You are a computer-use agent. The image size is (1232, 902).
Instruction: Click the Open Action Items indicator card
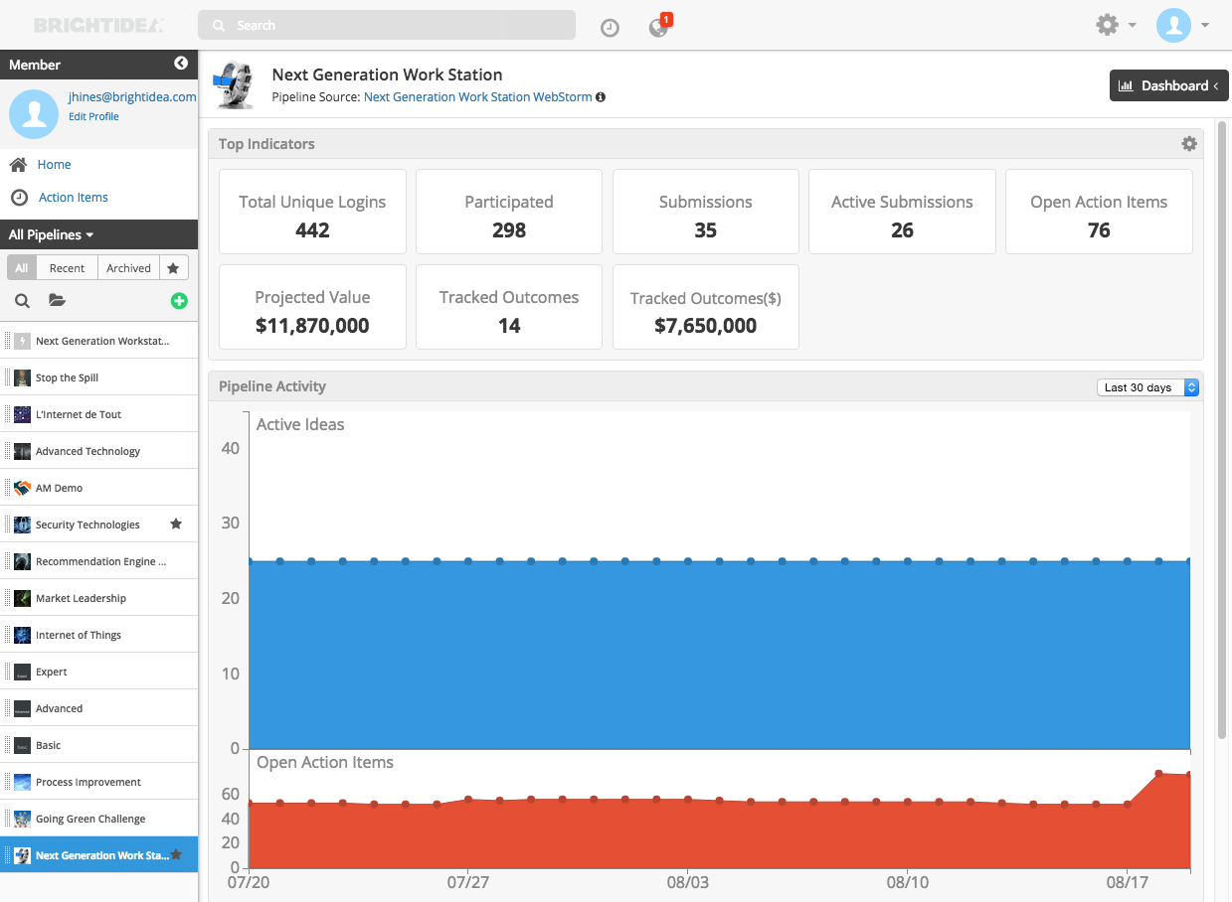point(1099,212)
